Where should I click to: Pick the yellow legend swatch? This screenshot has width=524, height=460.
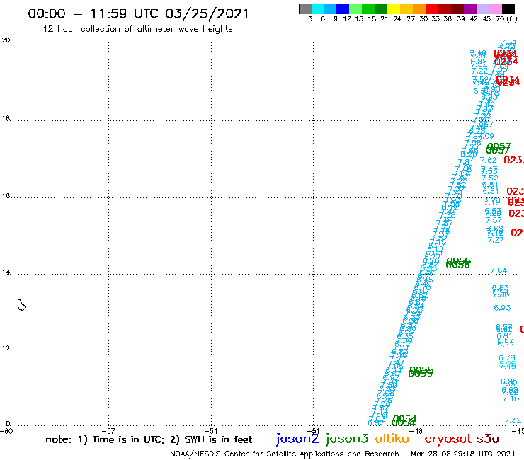(x=394, y=8)
